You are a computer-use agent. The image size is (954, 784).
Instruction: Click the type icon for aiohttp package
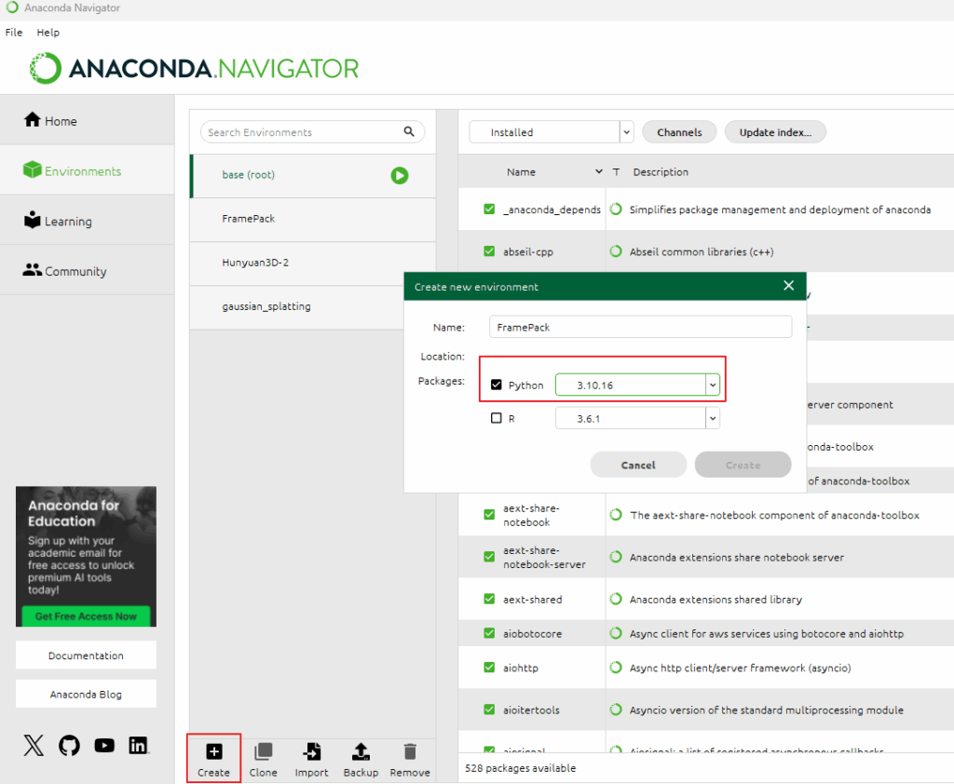coord(616,668)
